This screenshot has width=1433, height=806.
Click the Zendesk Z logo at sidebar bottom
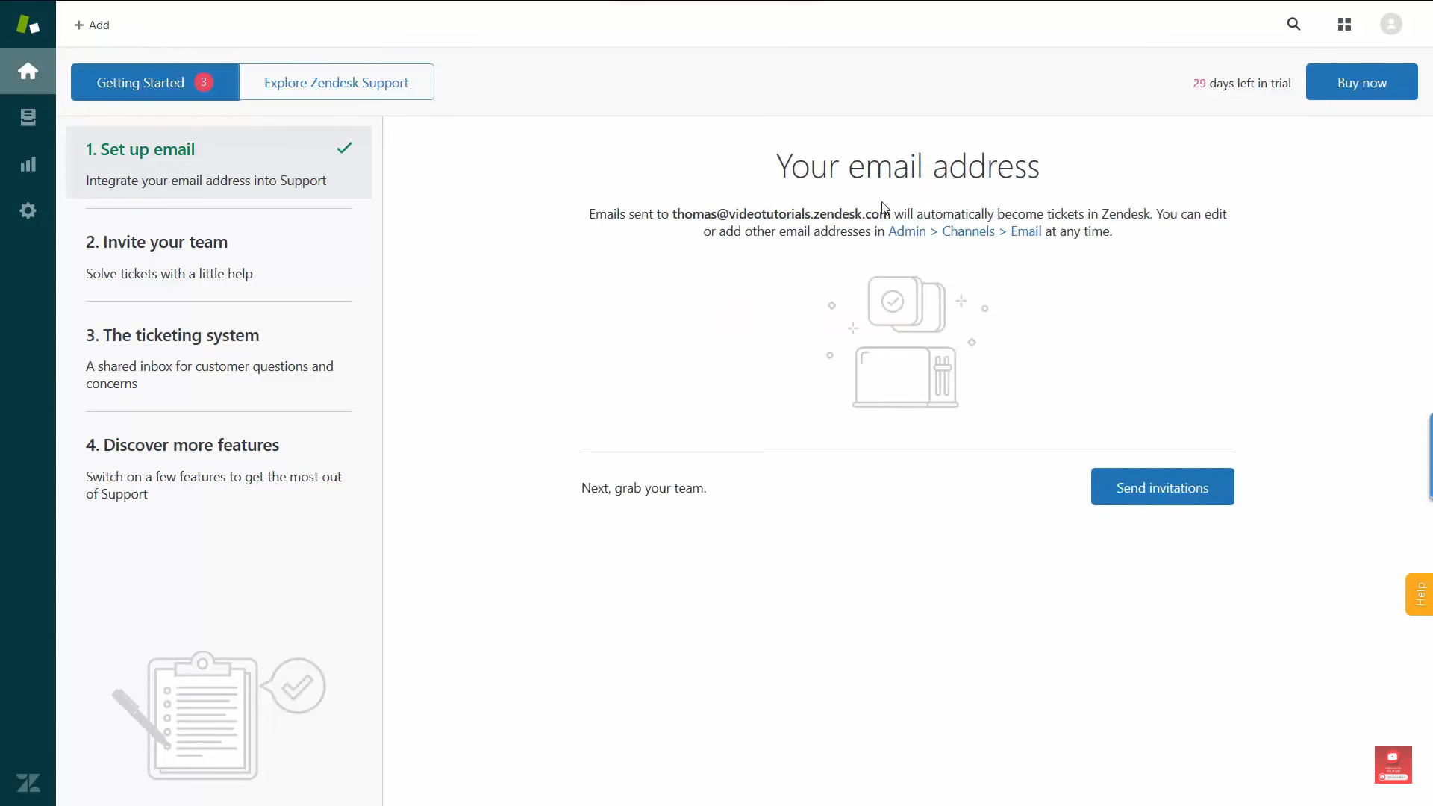tap(28, 783)
